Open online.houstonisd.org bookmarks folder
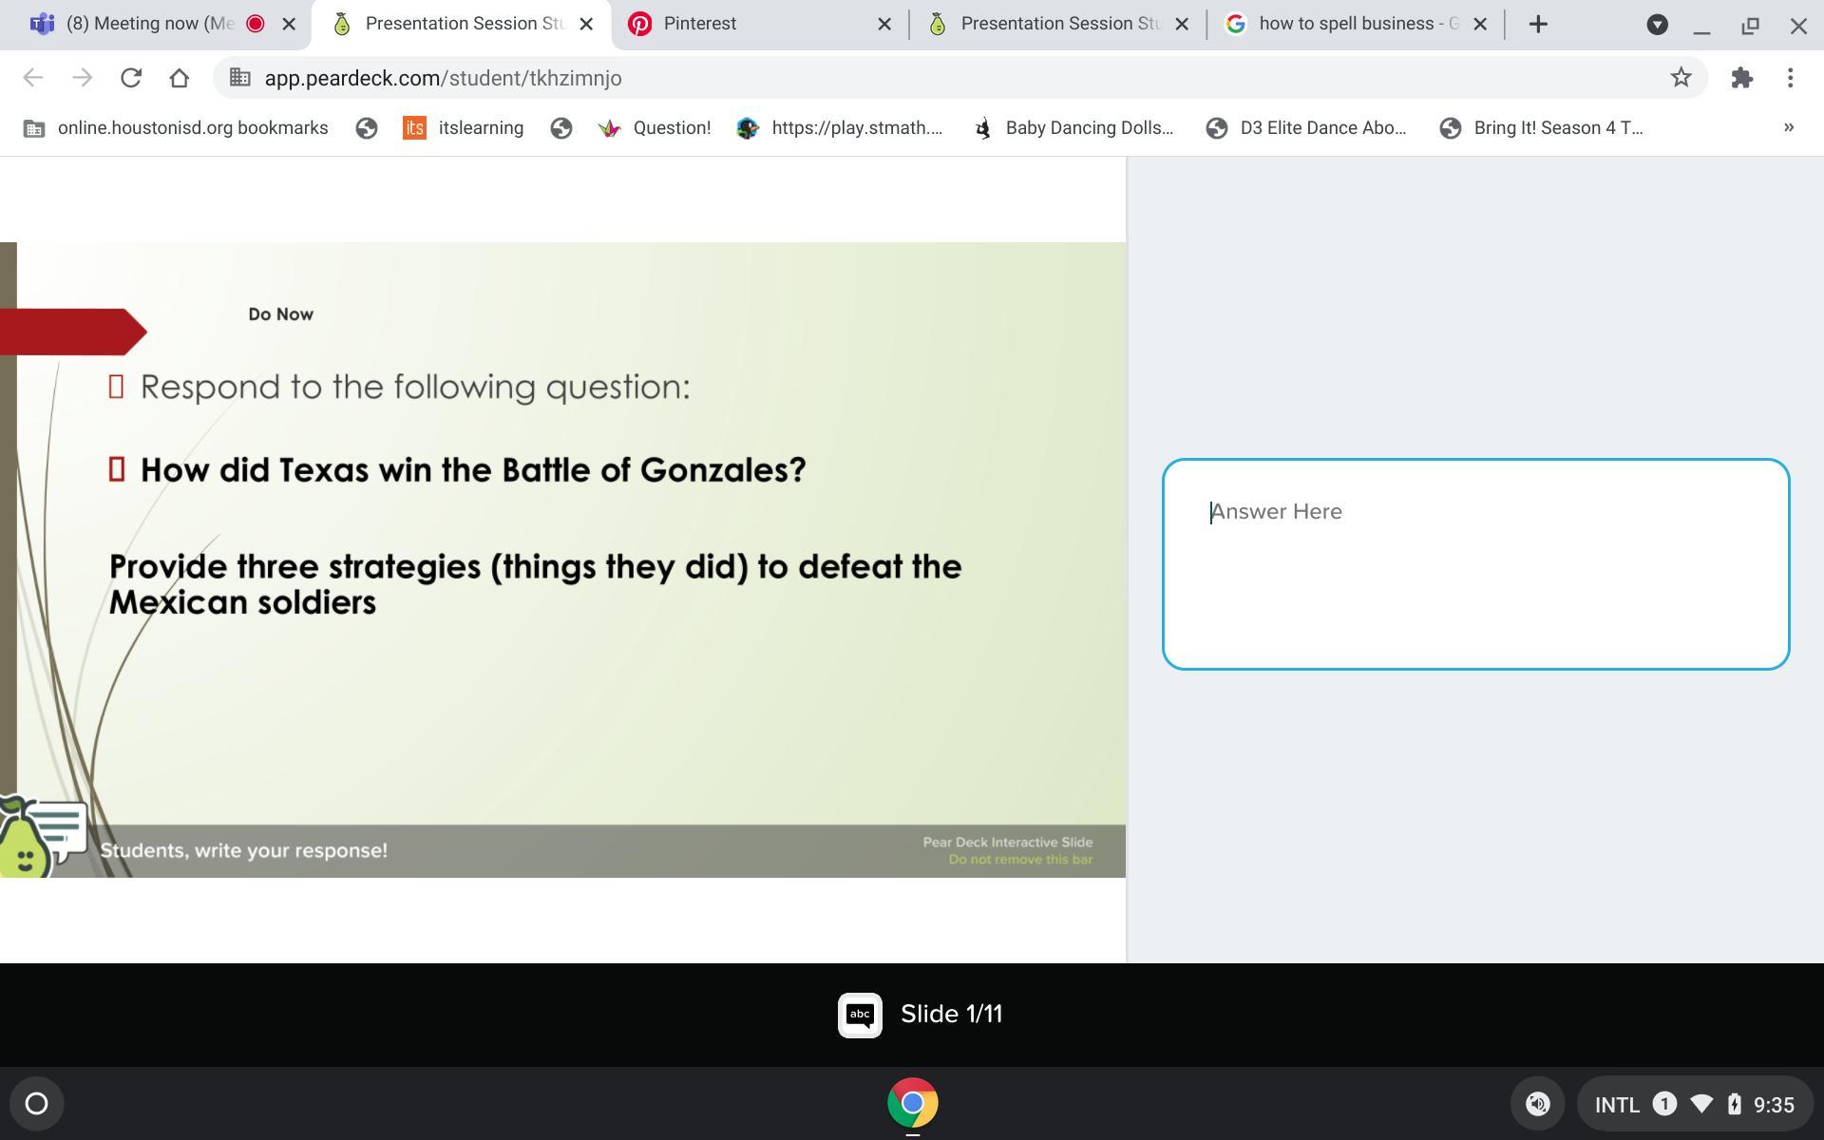1824x1140 pixels. coord(176,127)
